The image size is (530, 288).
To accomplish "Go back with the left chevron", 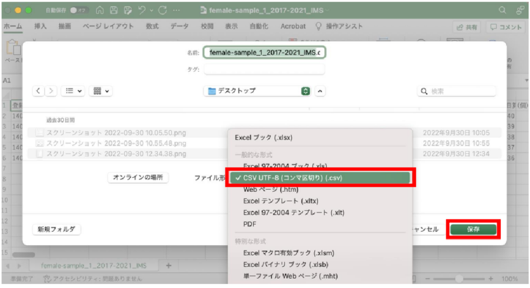I will pyautogui.click(x=38, y=91).
